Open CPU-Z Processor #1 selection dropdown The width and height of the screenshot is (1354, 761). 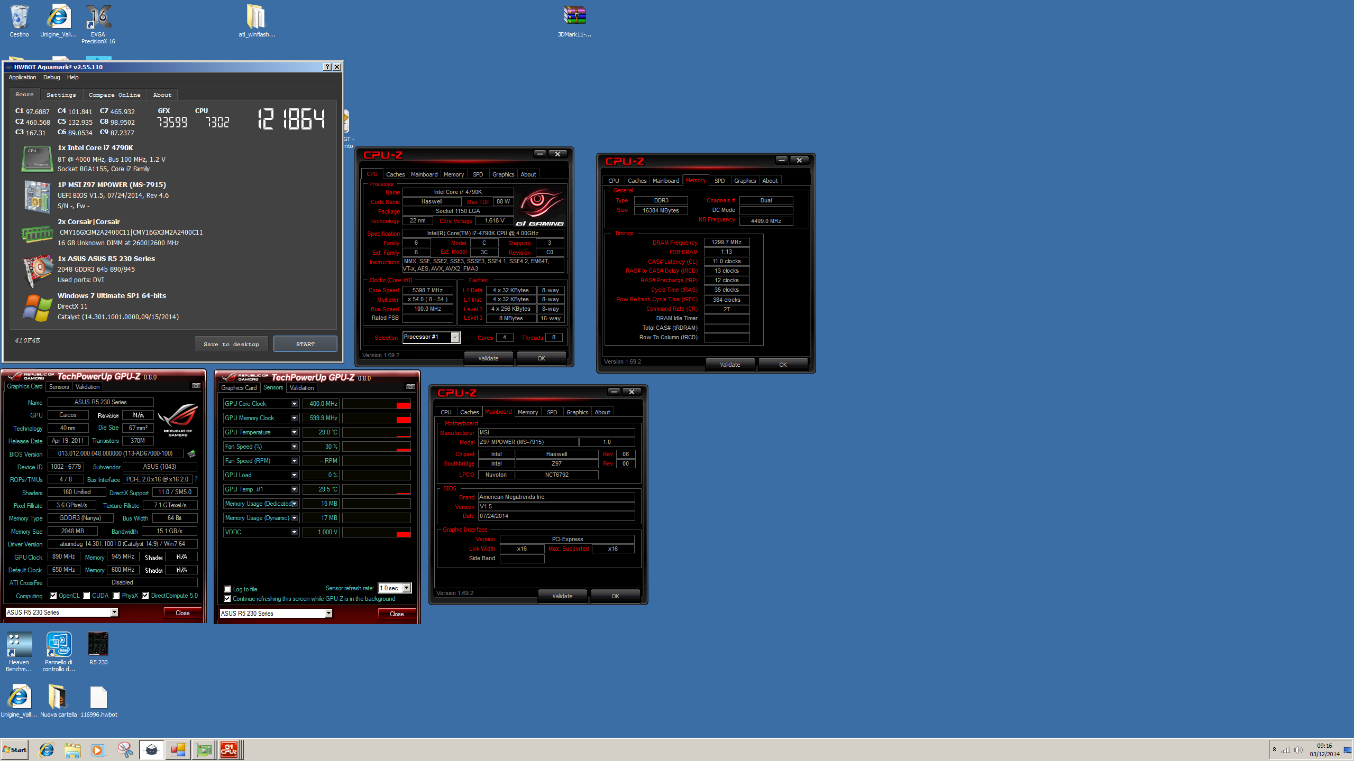point(455,337)
